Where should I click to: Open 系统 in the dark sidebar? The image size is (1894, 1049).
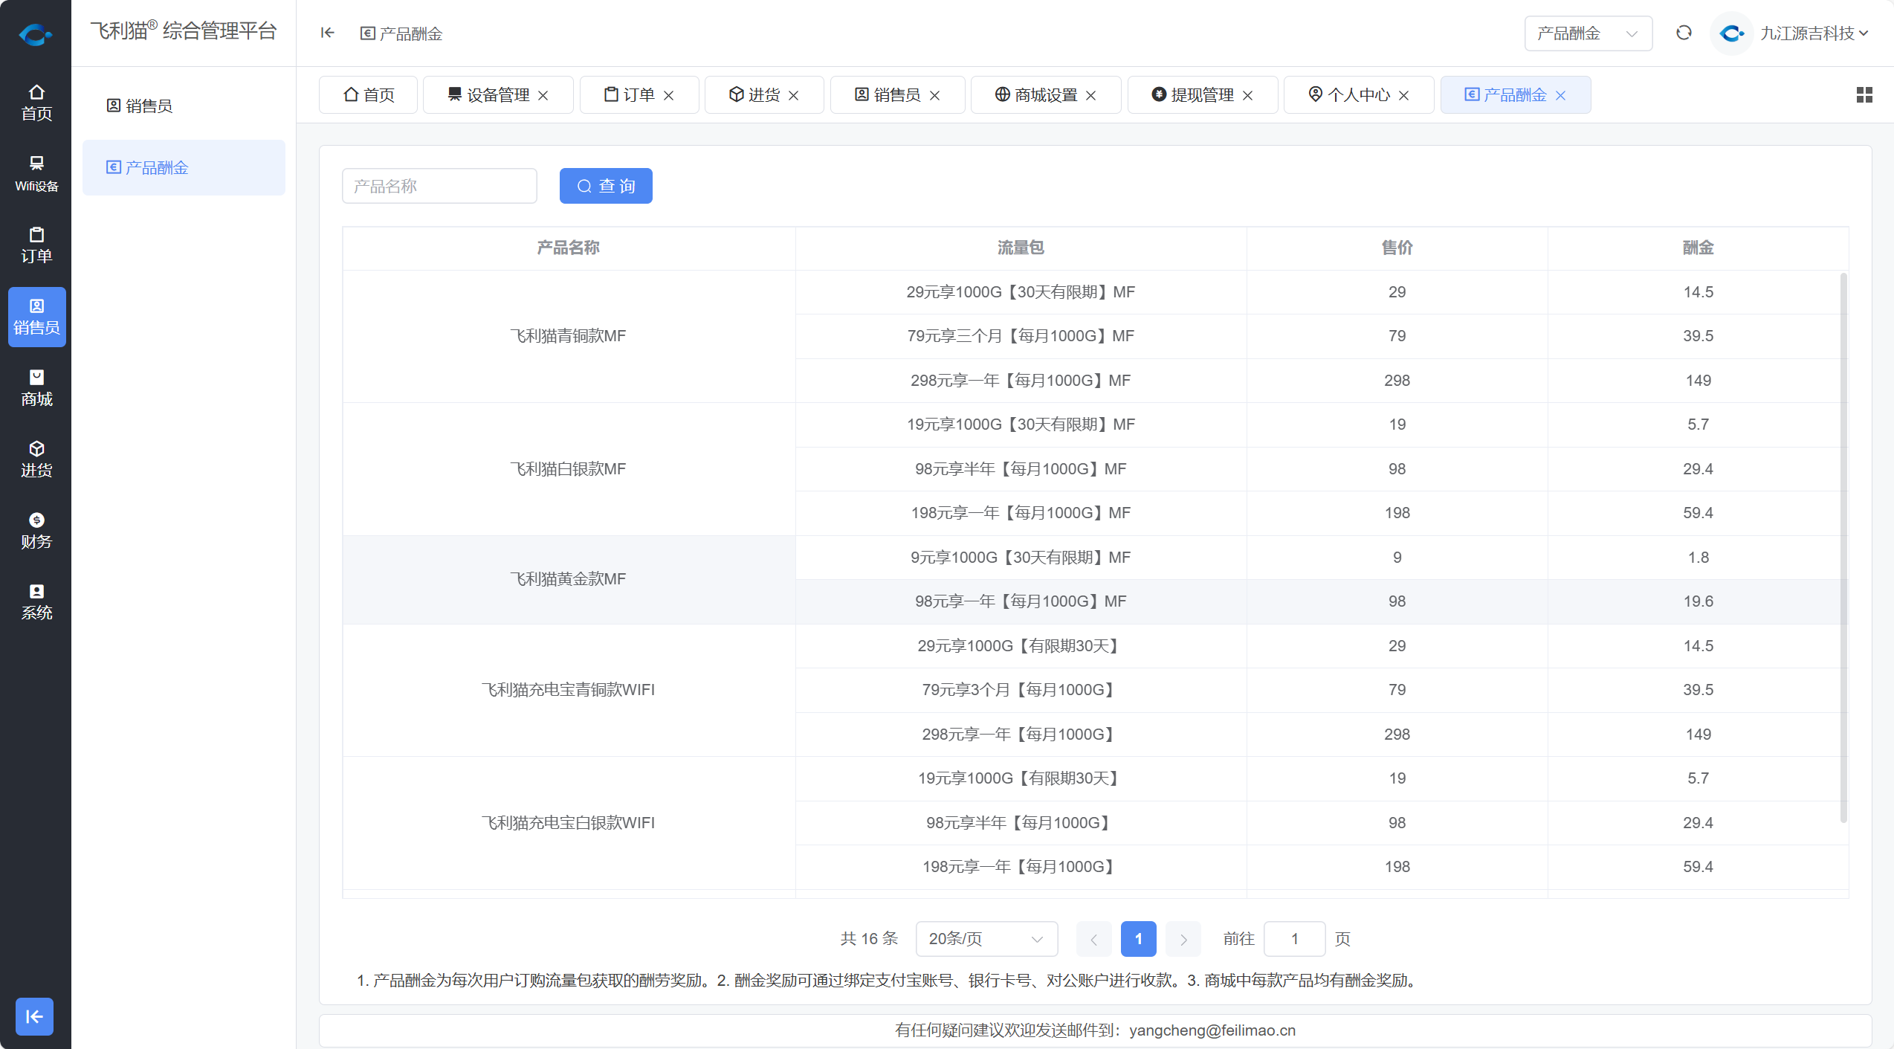(x=36, y=602)
